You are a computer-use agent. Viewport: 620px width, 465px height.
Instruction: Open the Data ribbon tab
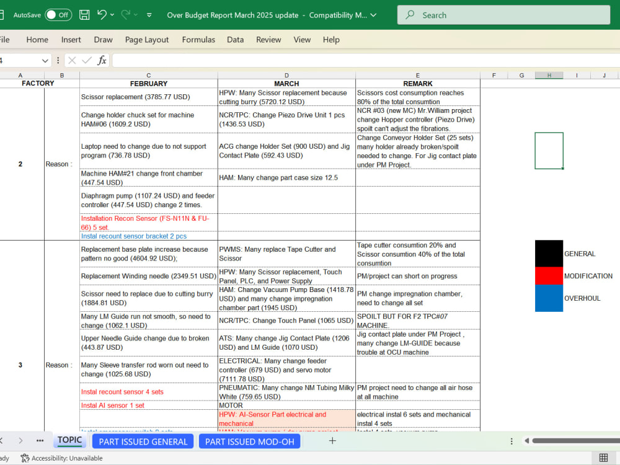click(235, 40)
